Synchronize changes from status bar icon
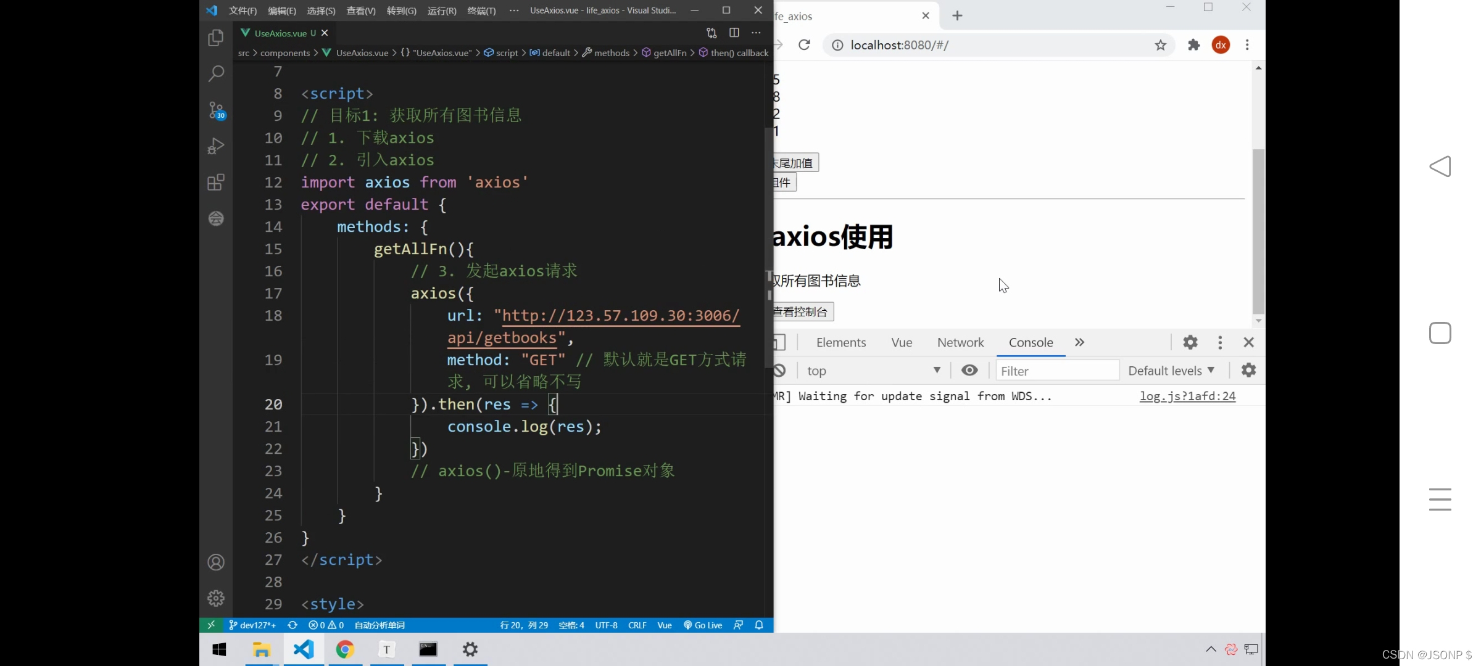1481x666 pixels. tap(292, 625)
